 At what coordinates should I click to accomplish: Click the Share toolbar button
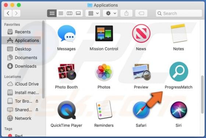pyautogui.click(x=127, y=13)
